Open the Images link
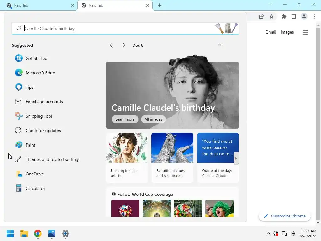This screenshot has width=321, height=241. point(287,32)
